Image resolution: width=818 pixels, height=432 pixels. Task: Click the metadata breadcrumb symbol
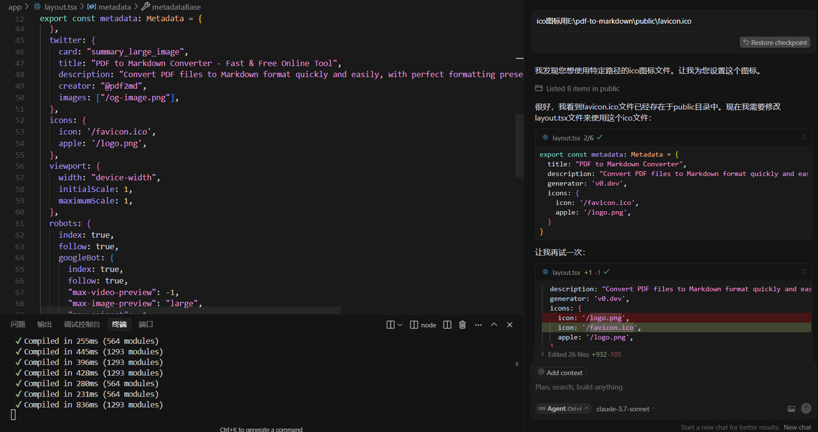pos(115,7)
